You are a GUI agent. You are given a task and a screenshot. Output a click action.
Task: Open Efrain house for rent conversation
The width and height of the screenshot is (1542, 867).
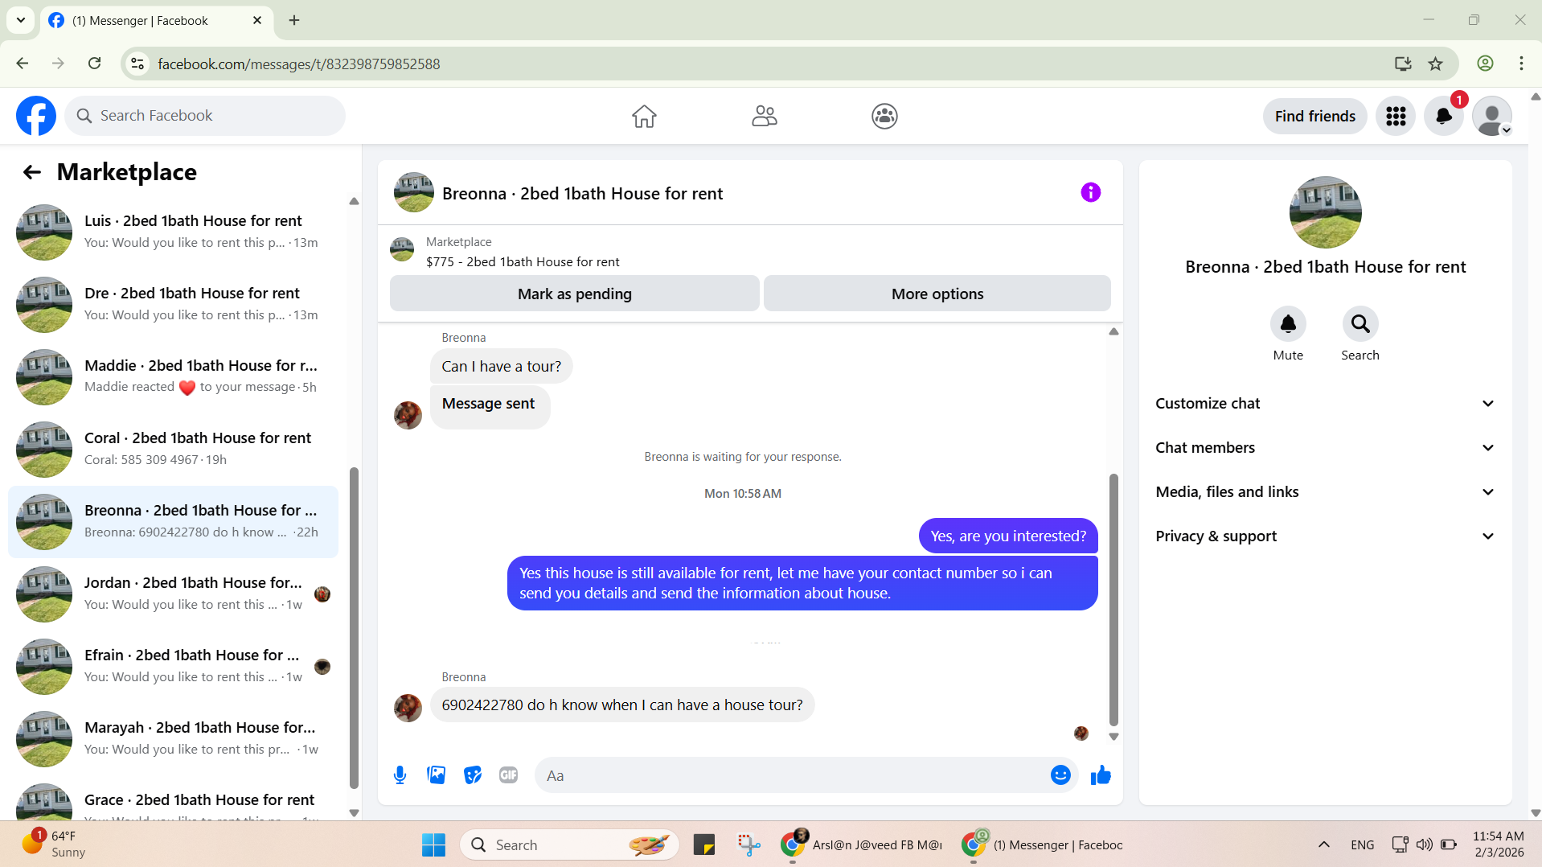173,667
